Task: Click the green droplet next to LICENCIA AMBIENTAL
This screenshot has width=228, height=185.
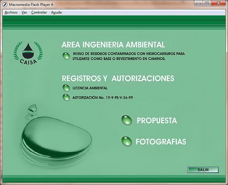Action: [66, 88]
